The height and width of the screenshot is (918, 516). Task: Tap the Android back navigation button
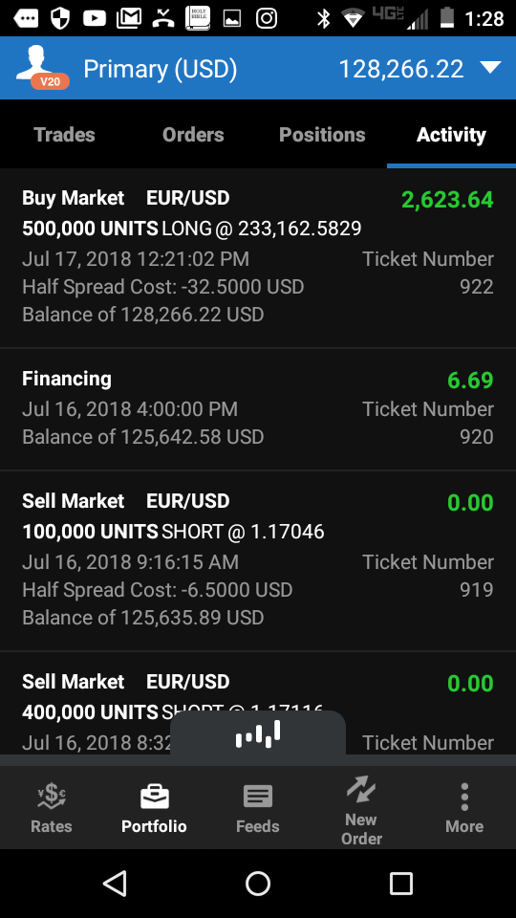(x=115, y=884)
